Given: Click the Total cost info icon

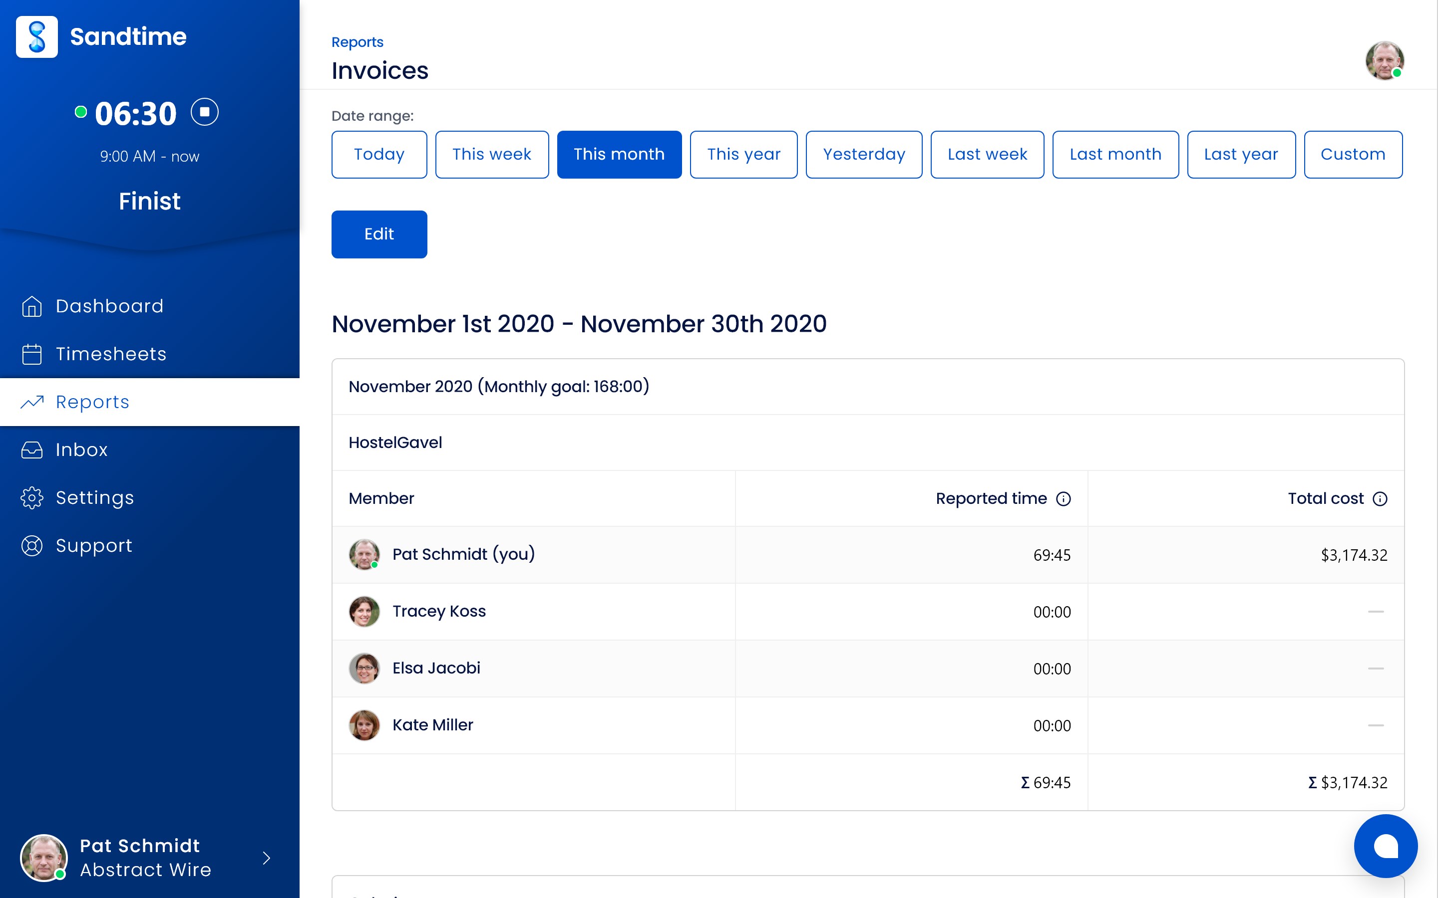Looking at the screenshot, I should [1380, 499].
